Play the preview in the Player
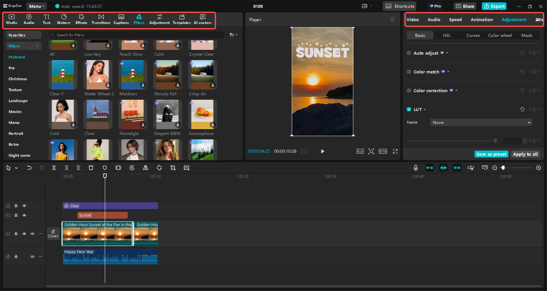This screenshot has width=547, height=291. pos(323,151)
